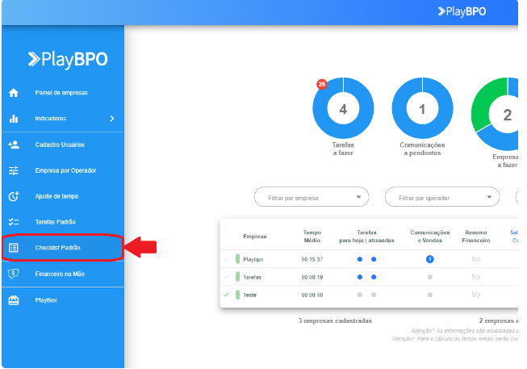Click the PlayBPO logo in top header
The image size is (527, 369).
pos(462,11)
